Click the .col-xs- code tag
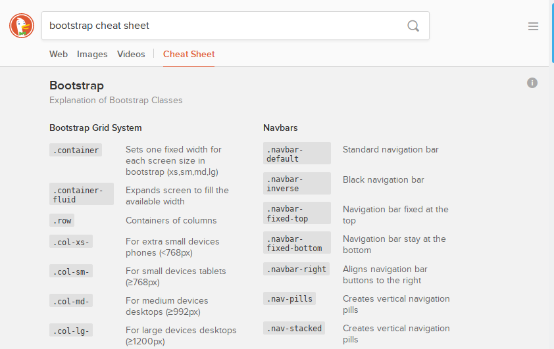The height and width of the screenshot is (349, 554). pyautogui.click(x=71, y=242)
